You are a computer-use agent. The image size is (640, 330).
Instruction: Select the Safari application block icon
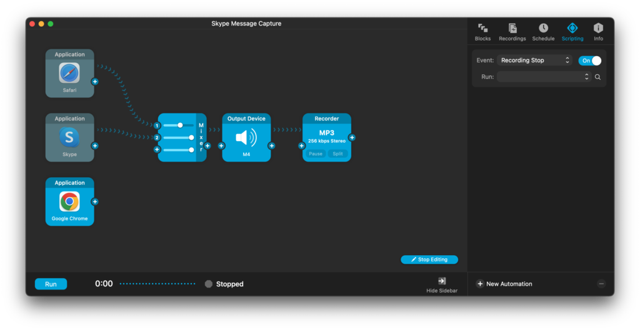69,74
